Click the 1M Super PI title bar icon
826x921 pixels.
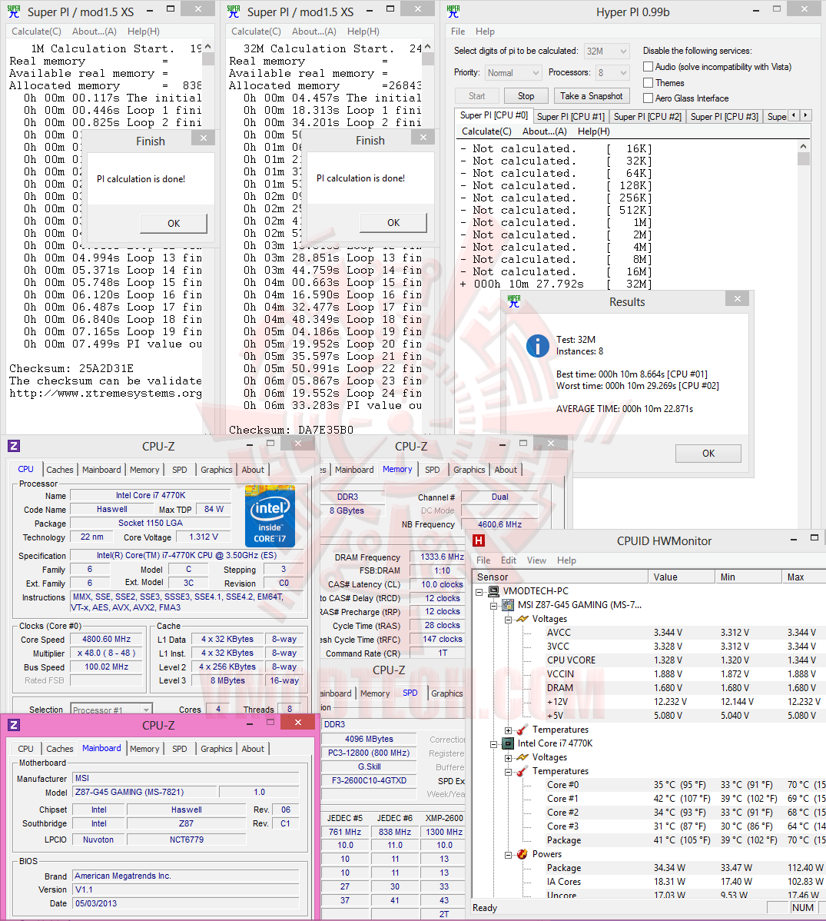coord(14,12)
